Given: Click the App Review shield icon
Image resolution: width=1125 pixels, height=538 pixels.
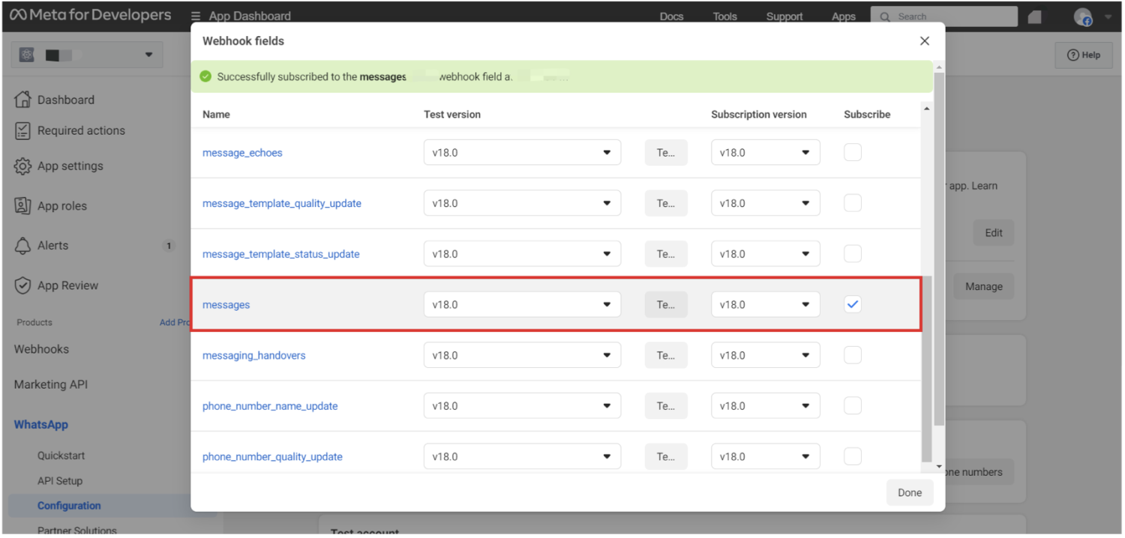Looking at the screenshot, I should click(22, 285).
